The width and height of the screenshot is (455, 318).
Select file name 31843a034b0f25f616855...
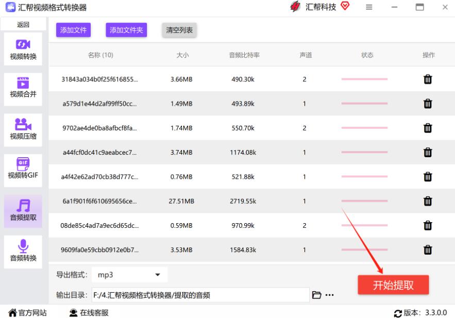pyautogui.click(x=99, y=79)
